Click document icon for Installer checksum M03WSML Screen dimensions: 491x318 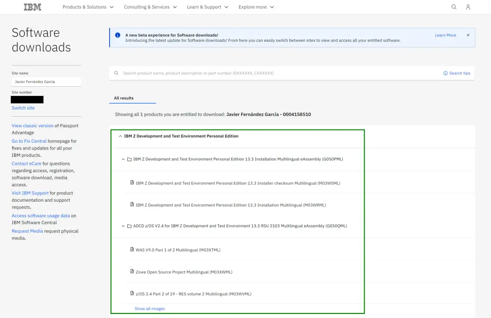click(132, 183)
